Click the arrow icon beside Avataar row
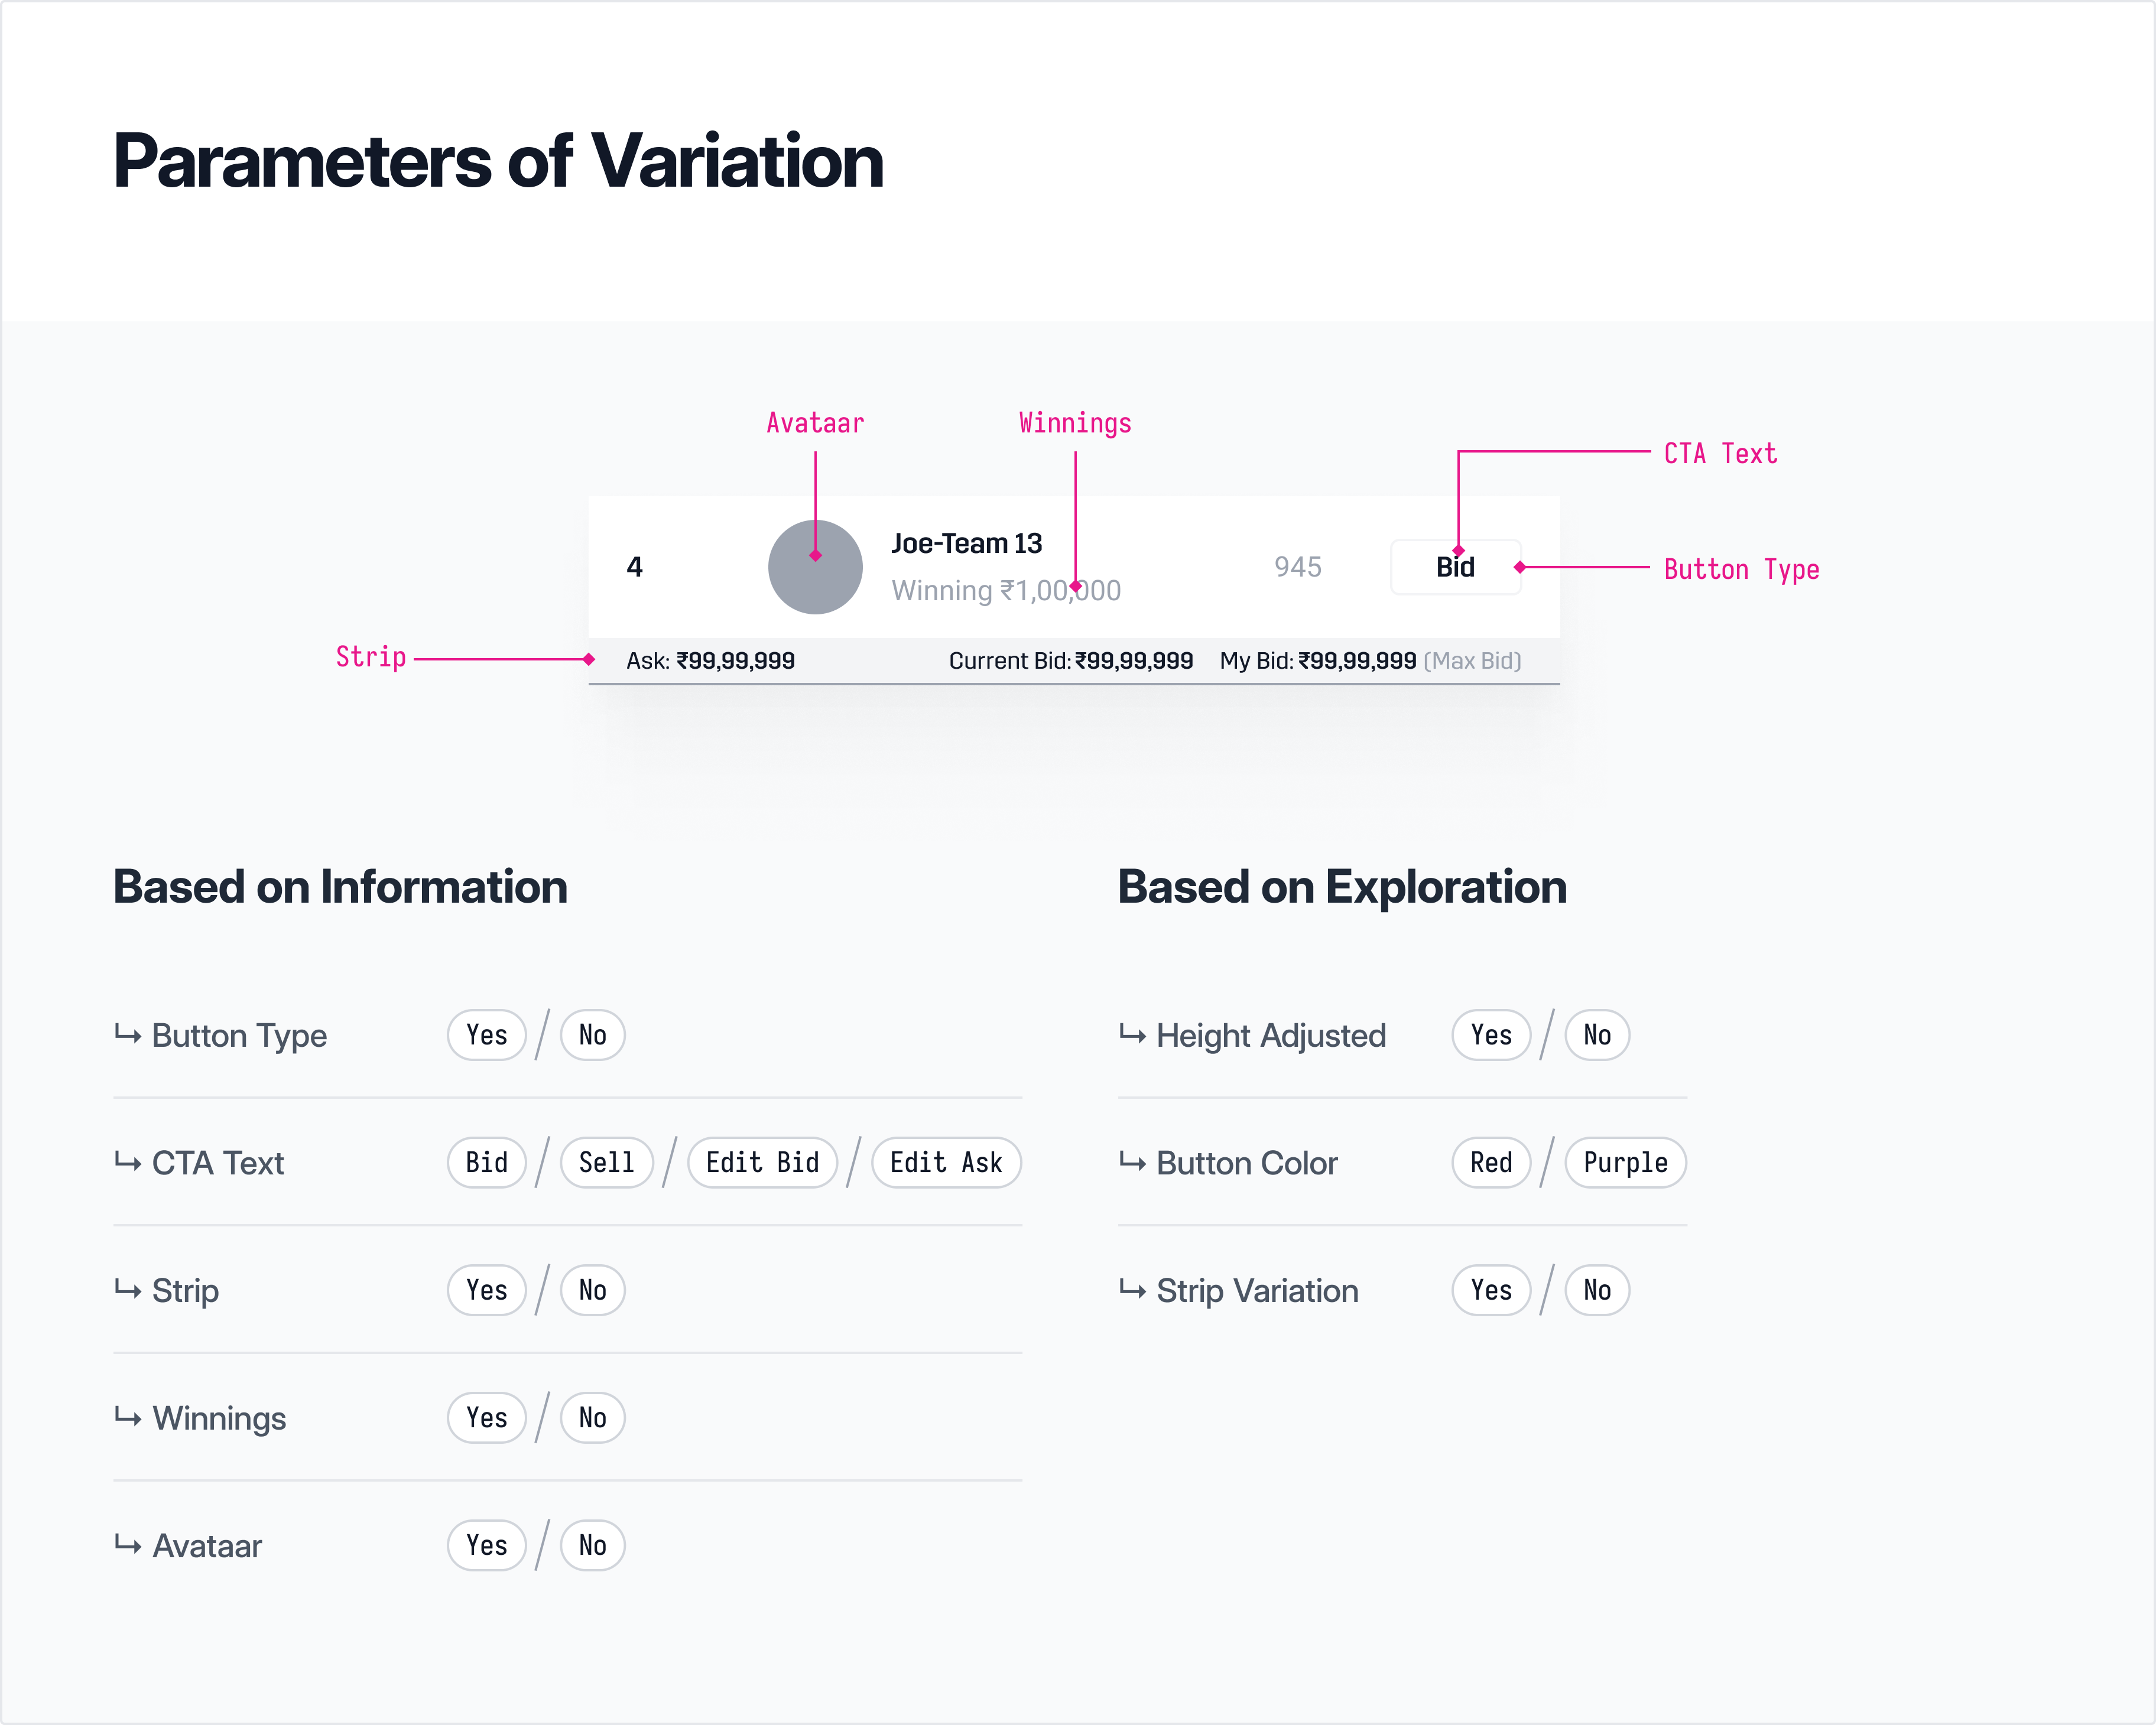The image size is (2156, 1725). click(x=127, y=1544)
